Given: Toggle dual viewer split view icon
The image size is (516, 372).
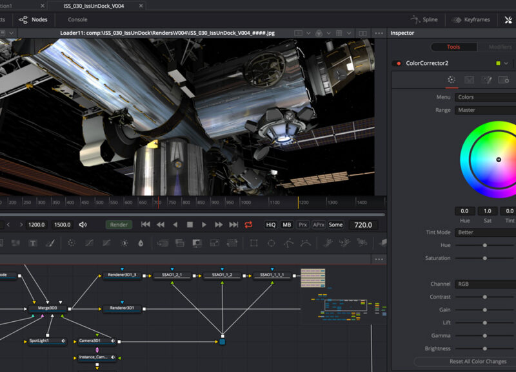Looking at the screenshot, I should point(362,33).
